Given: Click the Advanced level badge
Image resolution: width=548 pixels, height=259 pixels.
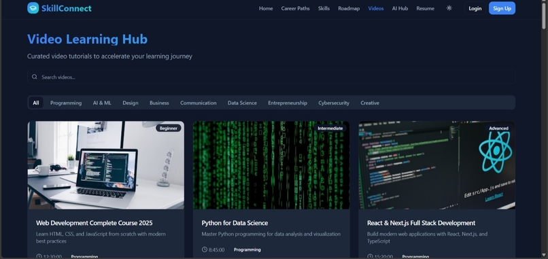Looking at the screenshot, I should [498, 128].
